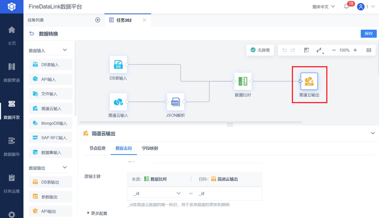The height and width of the screenshot is (218, 379).
Task: Click the 保存 button
Action: pos(369,34)
